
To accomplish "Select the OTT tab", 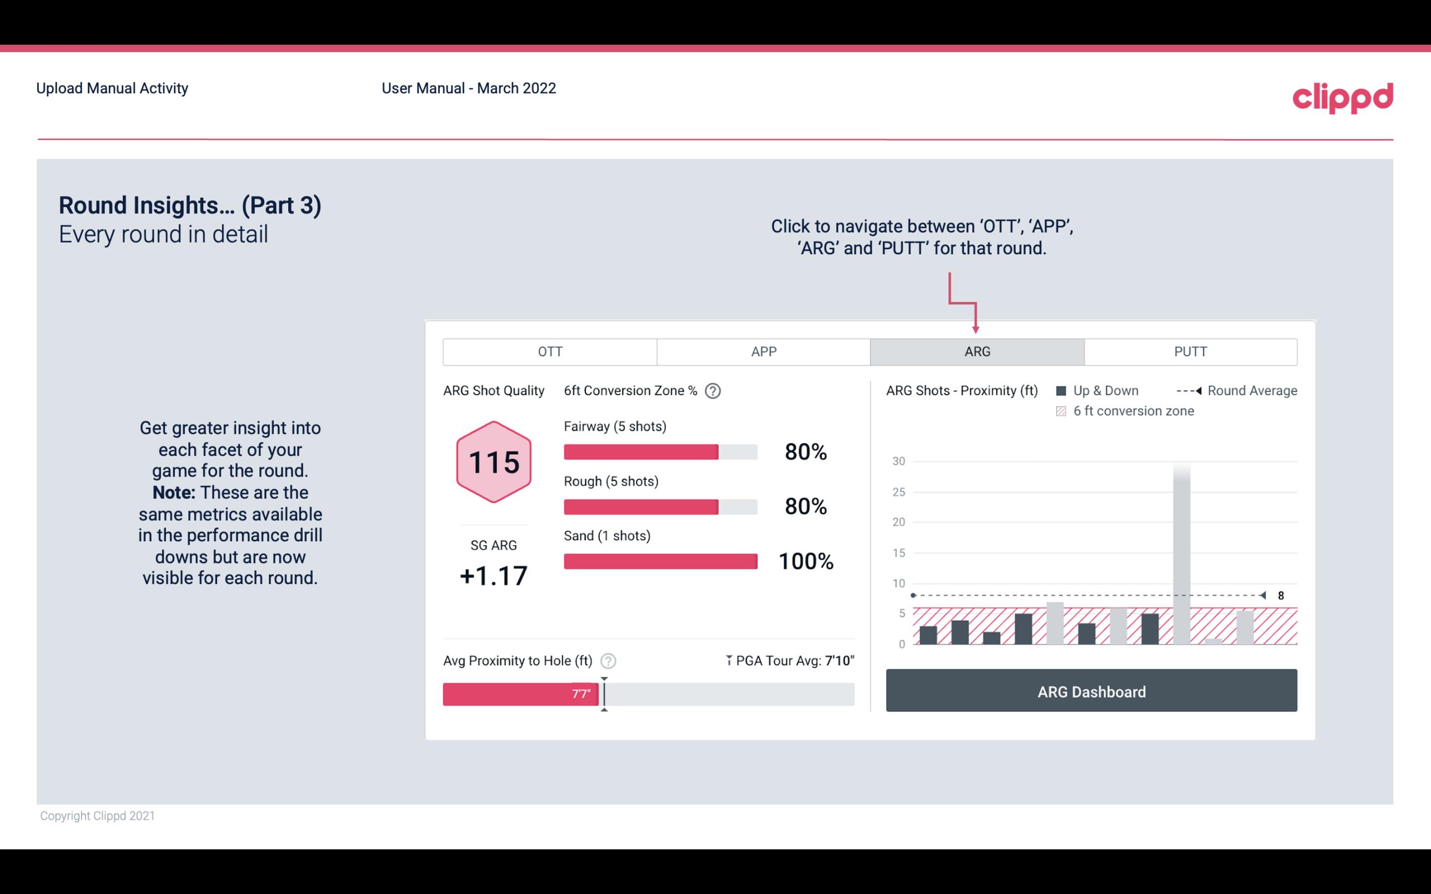I will (550, 351).
